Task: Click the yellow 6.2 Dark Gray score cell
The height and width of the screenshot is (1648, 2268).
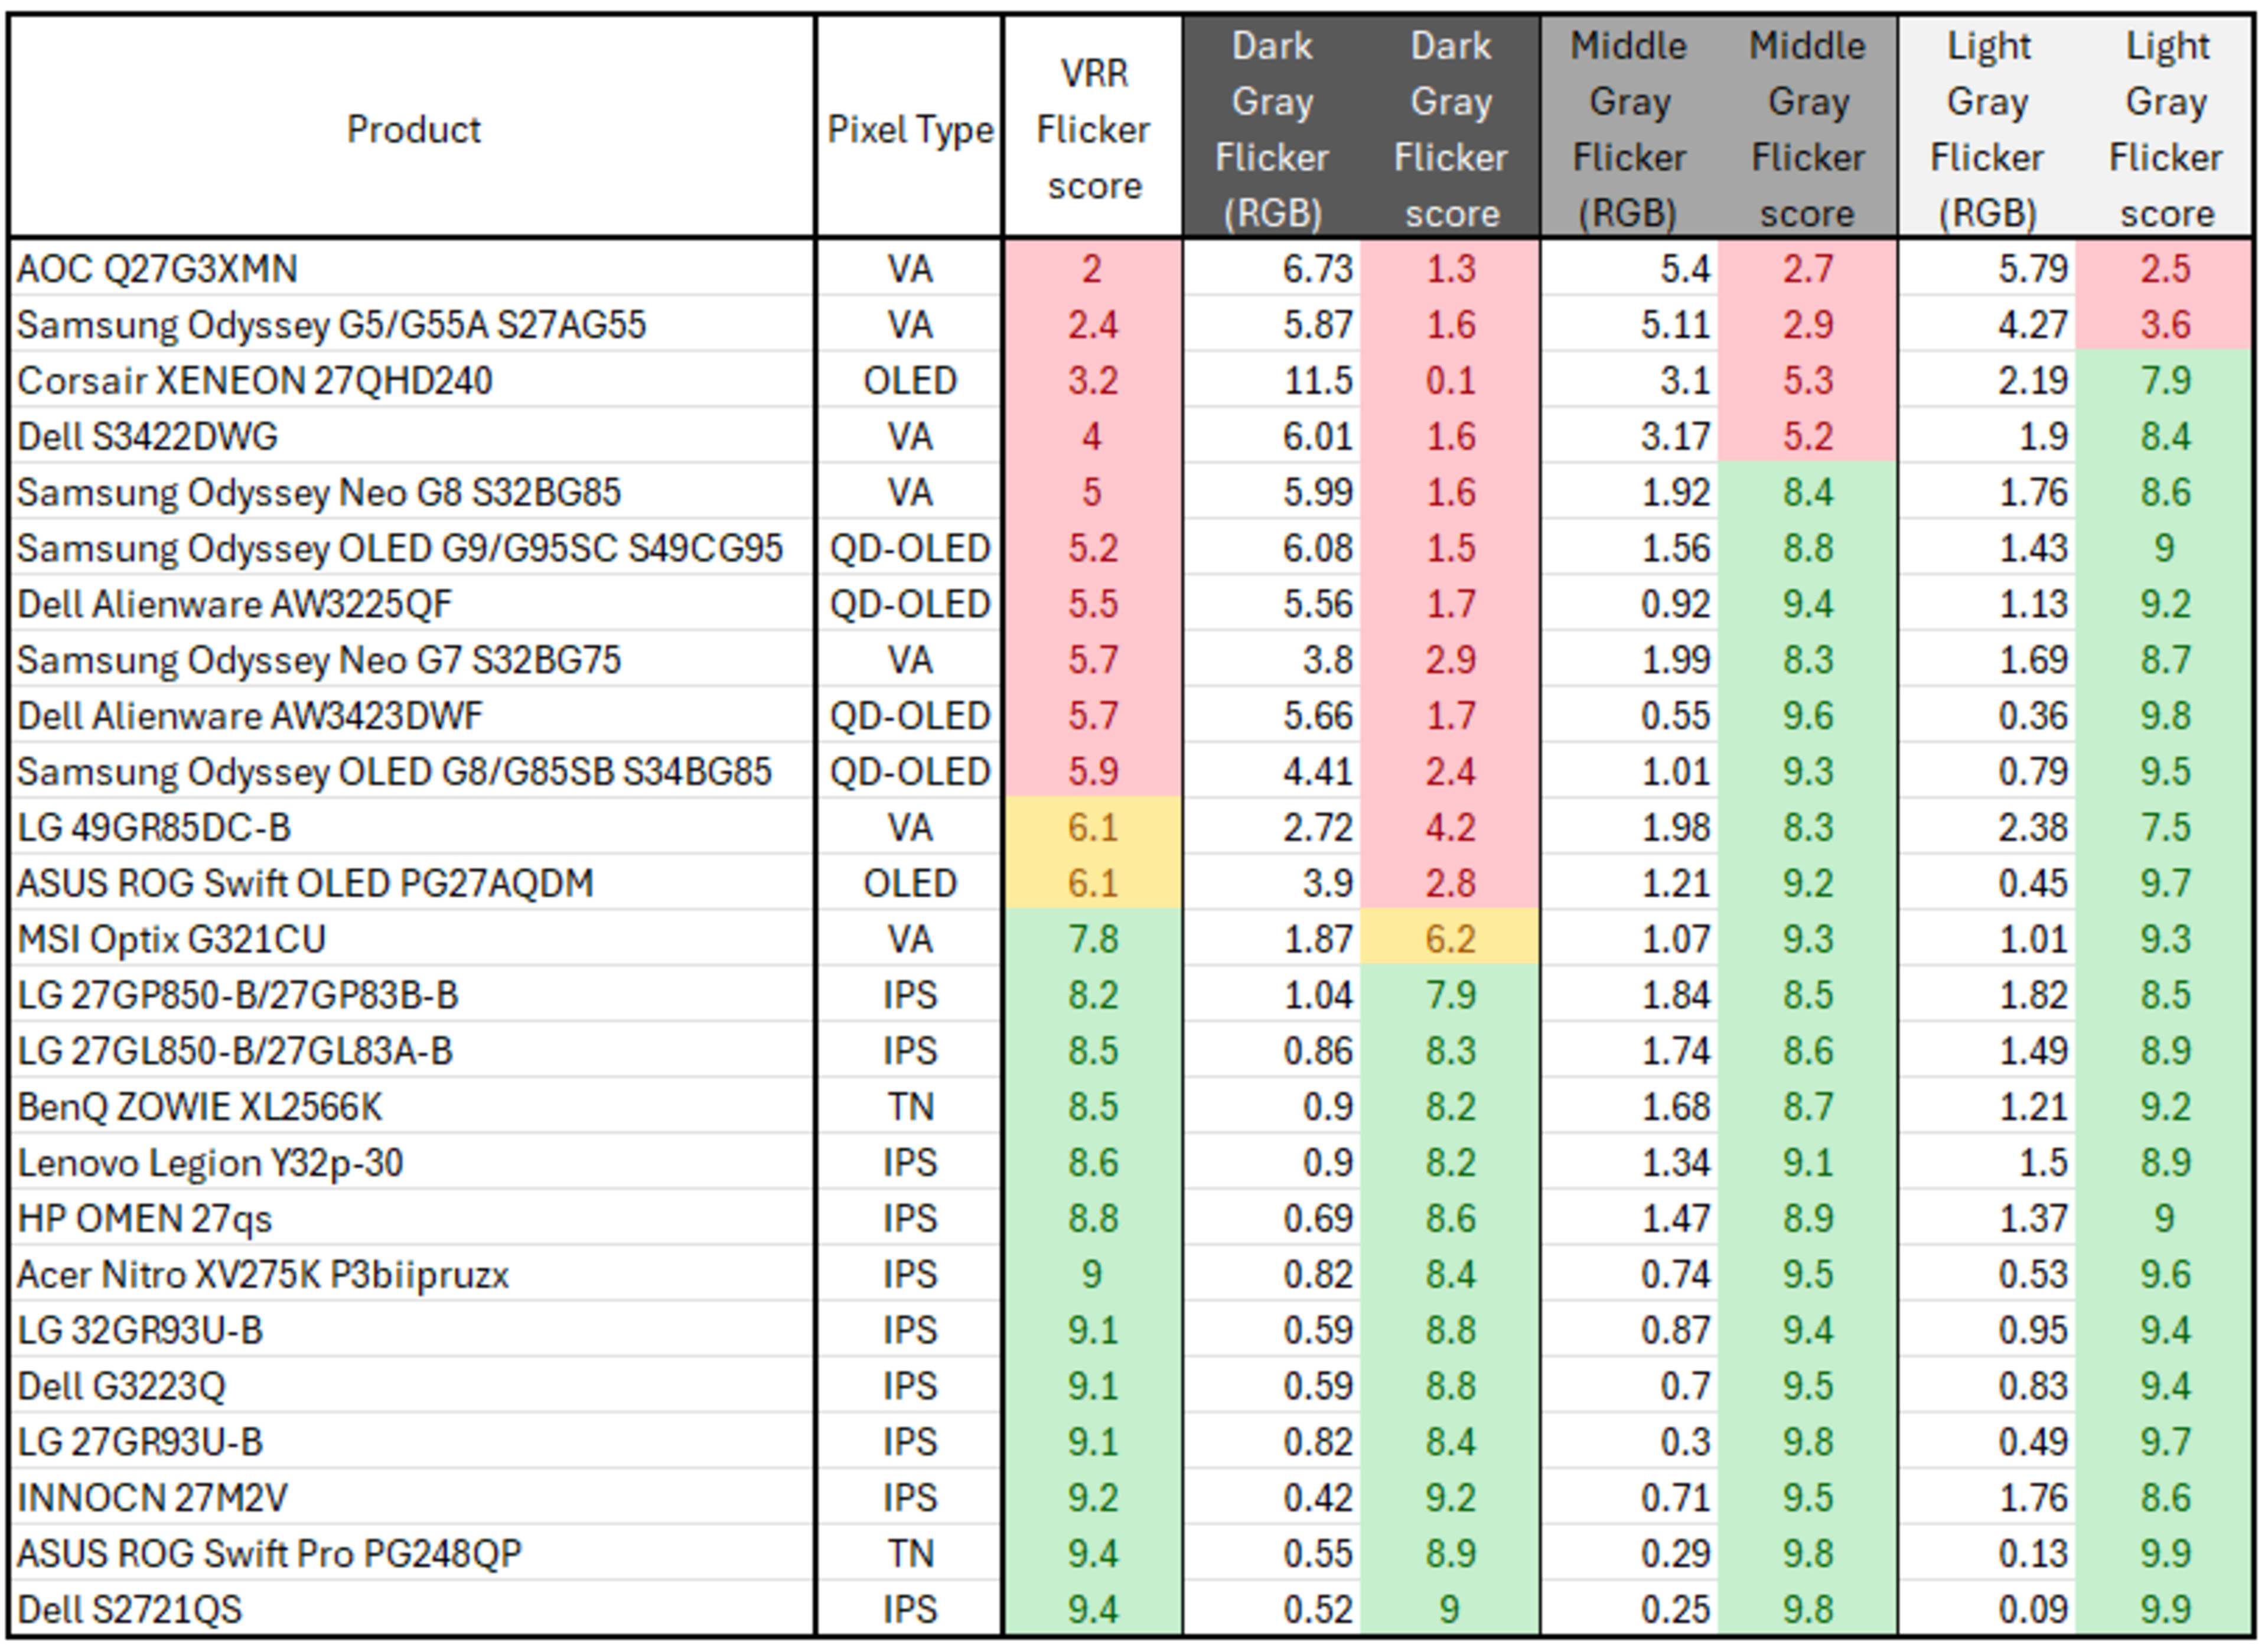Action: pyautogui.click(x=1450, y=939)
